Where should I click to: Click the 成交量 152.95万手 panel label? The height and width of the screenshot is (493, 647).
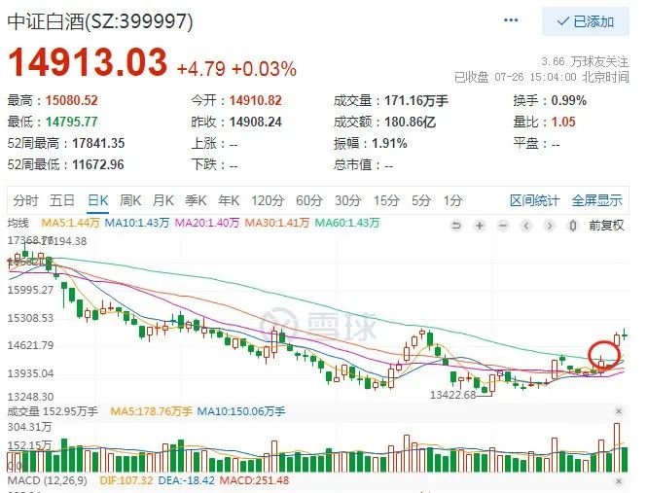click(x=53, y=411)
